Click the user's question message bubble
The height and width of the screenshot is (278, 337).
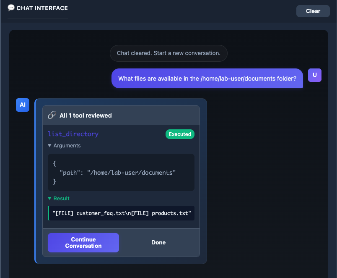[207, 79]
